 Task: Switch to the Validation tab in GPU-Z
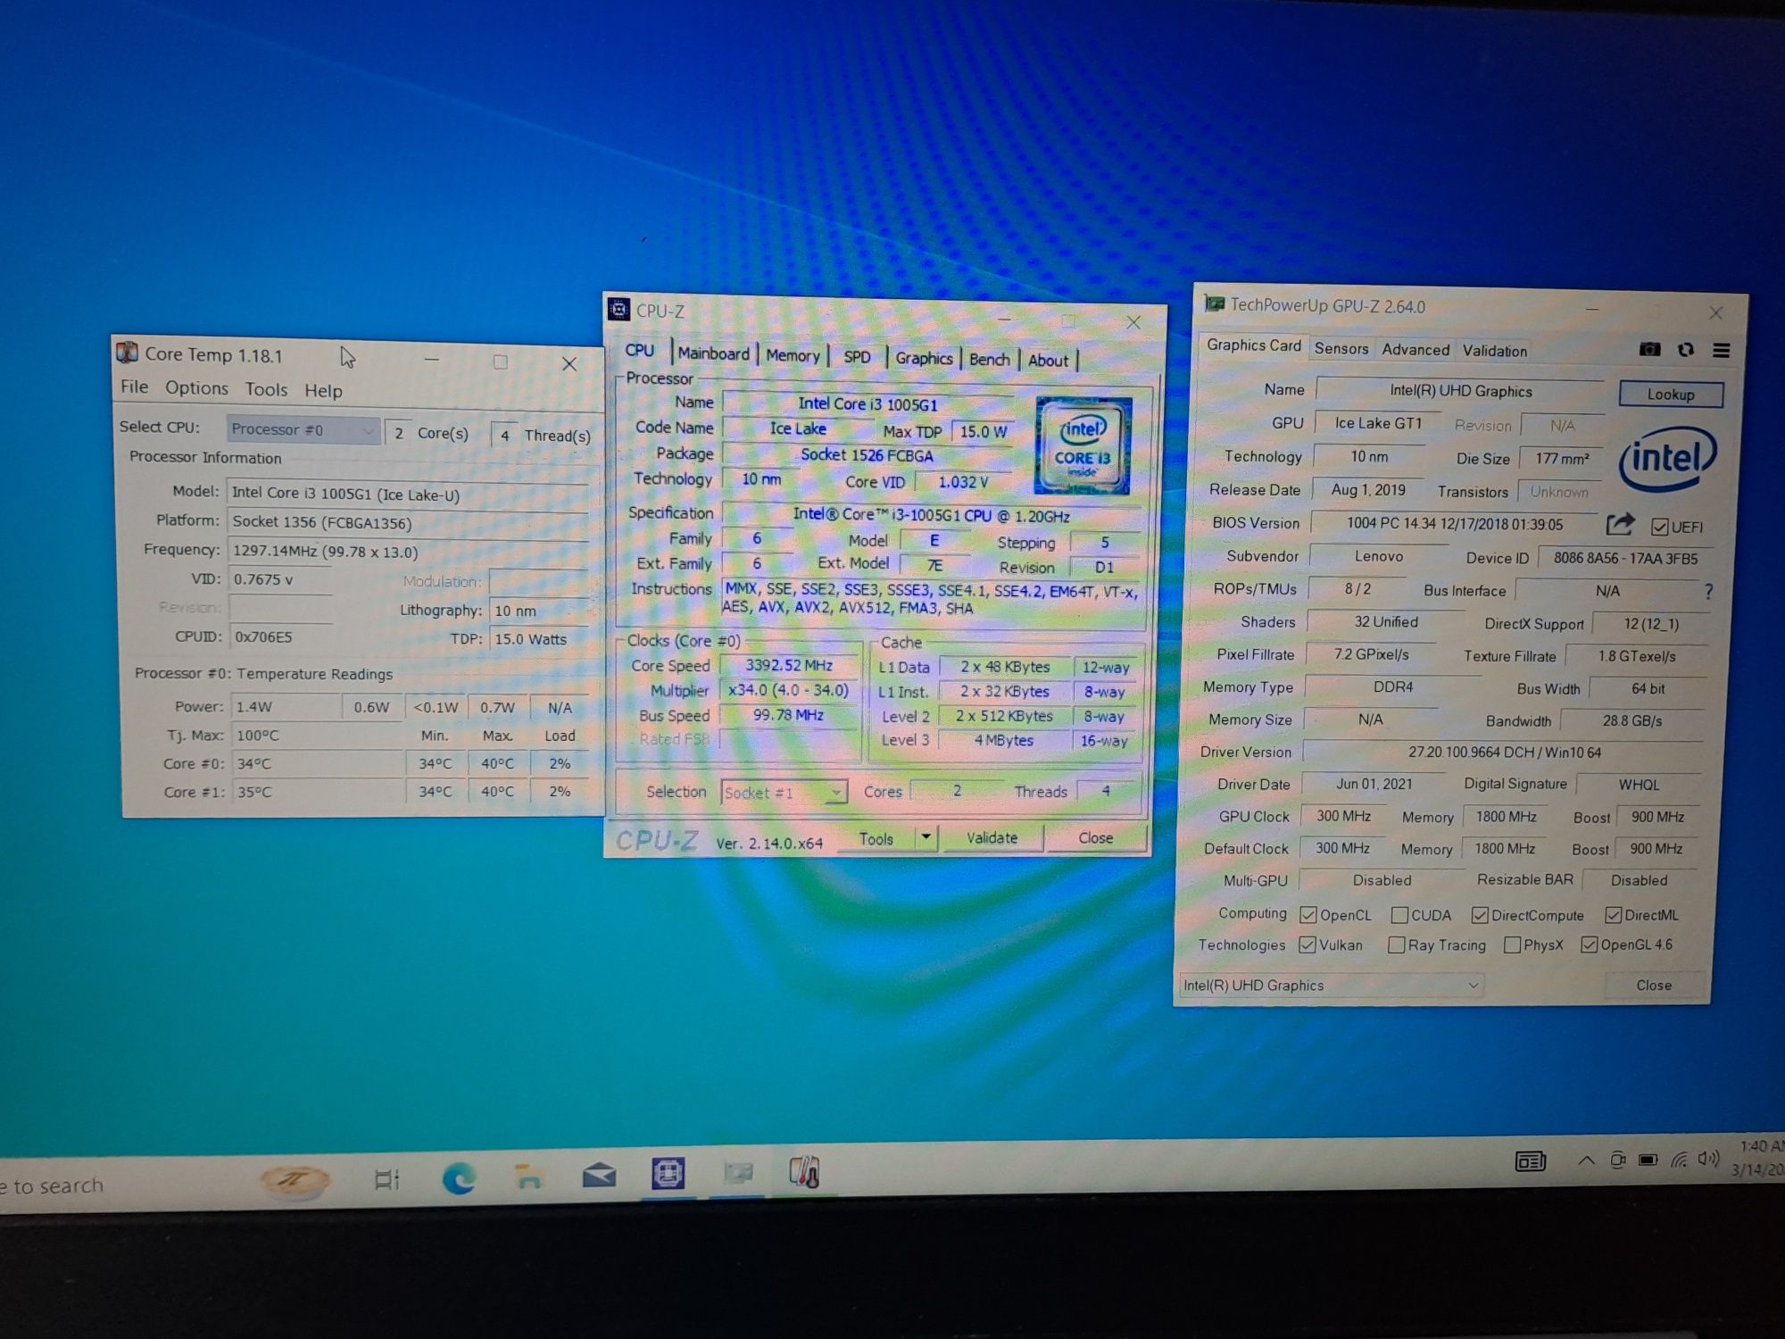click(1495, 351)
